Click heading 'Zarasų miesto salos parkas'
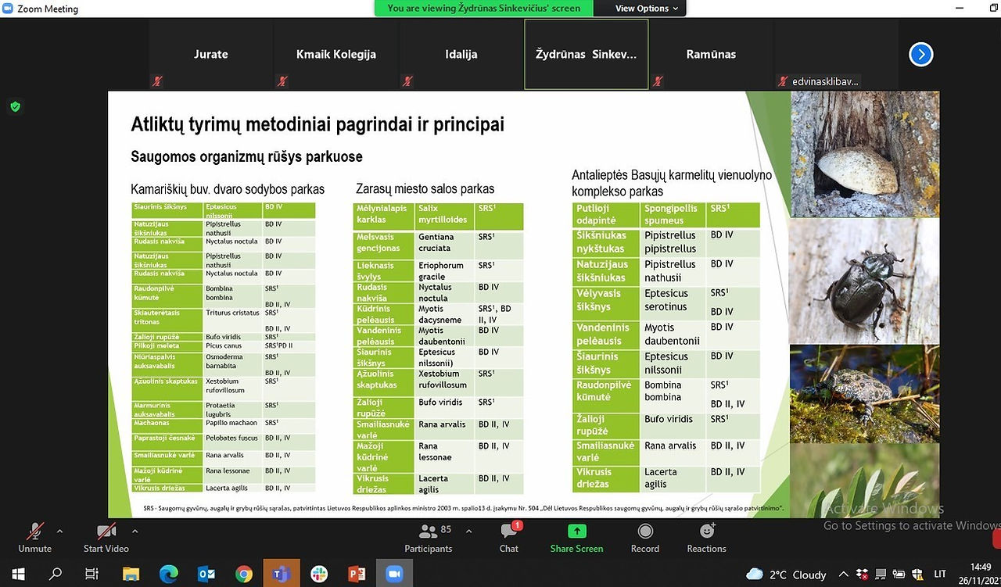Viewport: 1001px width, 587px height. point(425,188)
